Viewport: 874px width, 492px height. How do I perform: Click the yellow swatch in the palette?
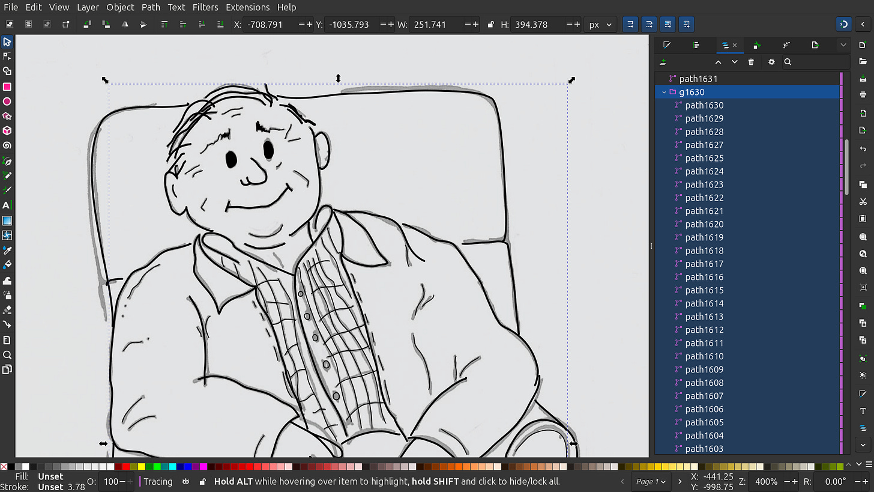[141, 467]
